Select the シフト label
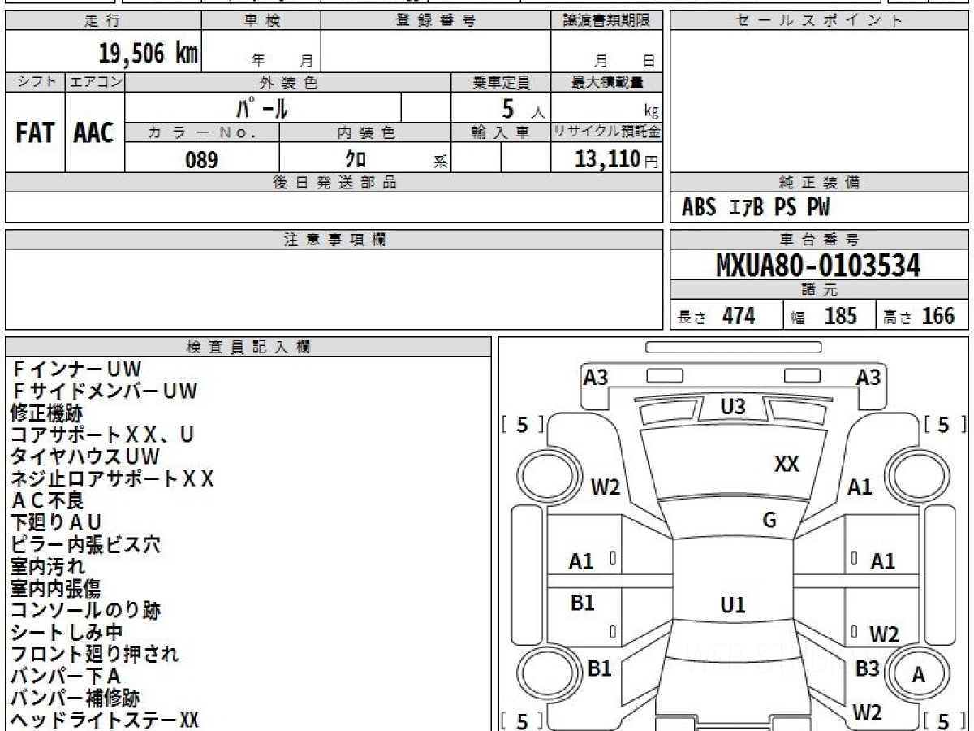 click(x=35, y=82)
